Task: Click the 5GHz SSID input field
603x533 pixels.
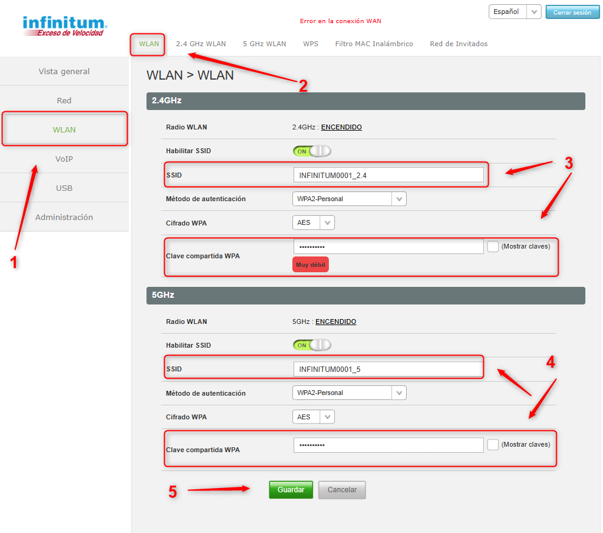Action: click(388, 369)
